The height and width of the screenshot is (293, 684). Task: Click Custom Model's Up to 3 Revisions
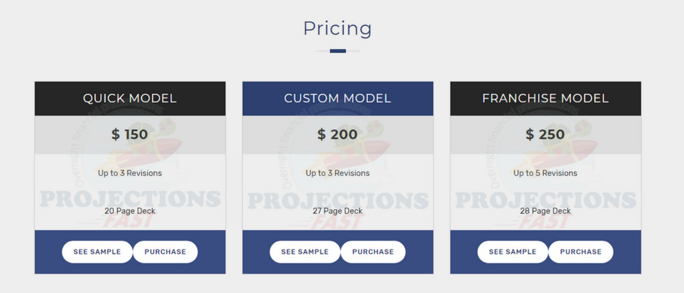[x=338, y=173]
